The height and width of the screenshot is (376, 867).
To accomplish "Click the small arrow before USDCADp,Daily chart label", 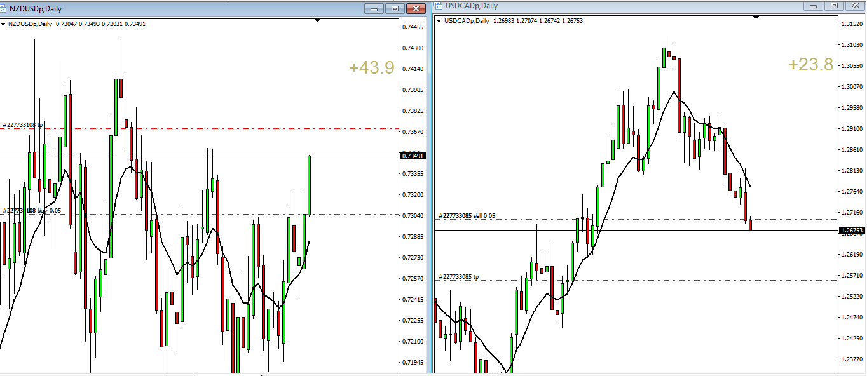I will click(x=440, y=21).
